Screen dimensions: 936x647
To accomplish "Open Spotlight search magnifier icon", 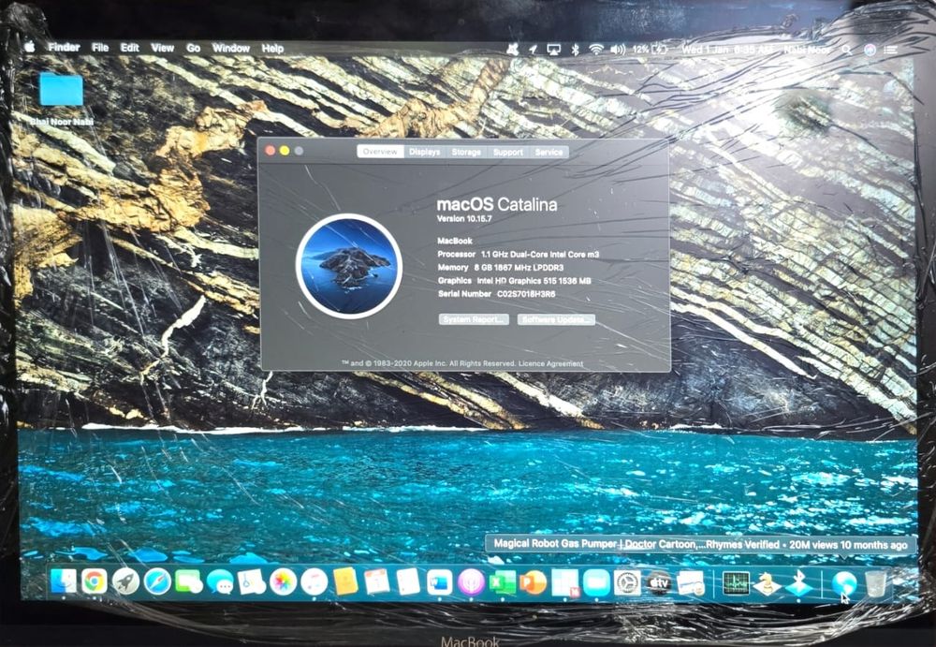I will click(846, 51).
